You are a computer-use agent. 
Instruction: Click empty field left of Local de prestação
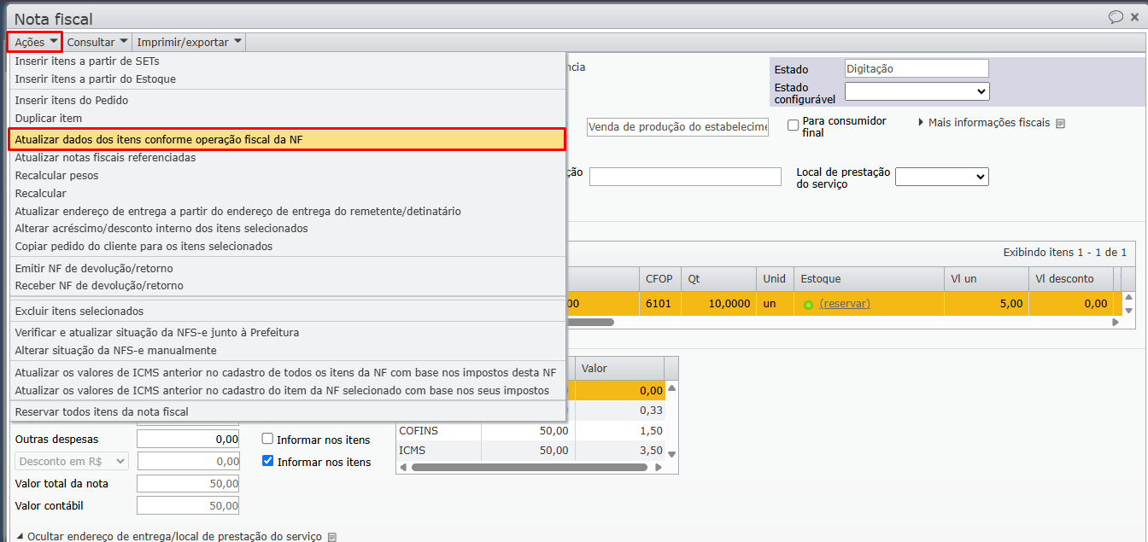[x=685, y=177]
